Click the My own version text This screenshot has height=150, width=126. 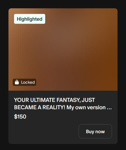tap(86, 107)
